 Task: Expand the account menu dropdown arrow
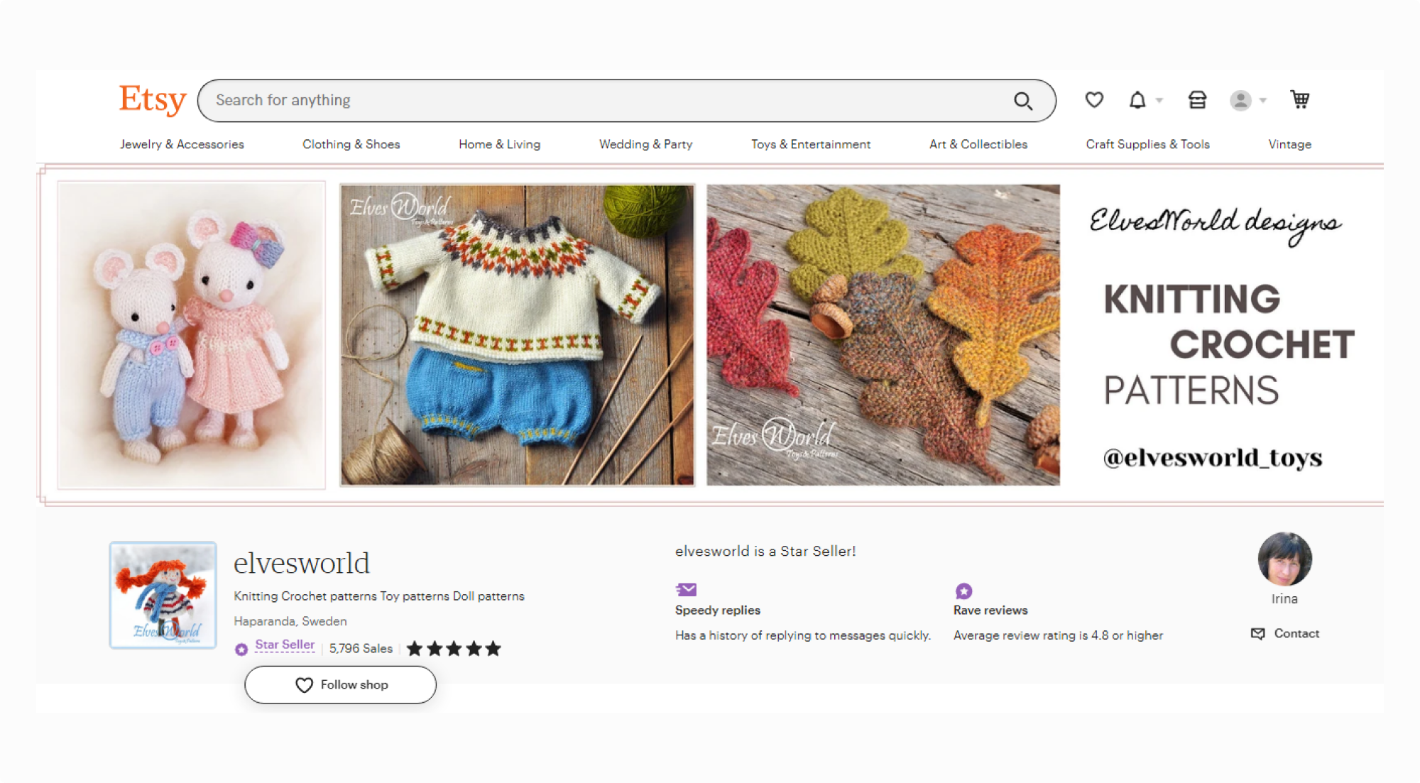pos(1262,100)
